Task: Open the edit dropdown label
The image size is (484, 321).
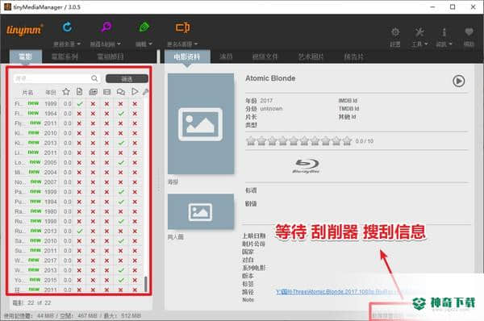Action: (144, 44)
